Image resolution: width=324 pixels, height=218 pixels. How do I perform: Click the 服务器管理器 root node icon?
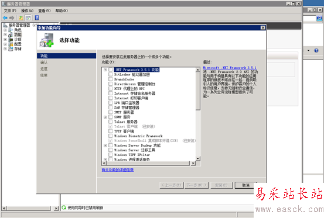(5, 25)
